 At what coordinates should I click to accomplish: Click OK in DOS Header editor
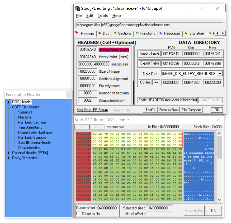click(x=213, y=211)
